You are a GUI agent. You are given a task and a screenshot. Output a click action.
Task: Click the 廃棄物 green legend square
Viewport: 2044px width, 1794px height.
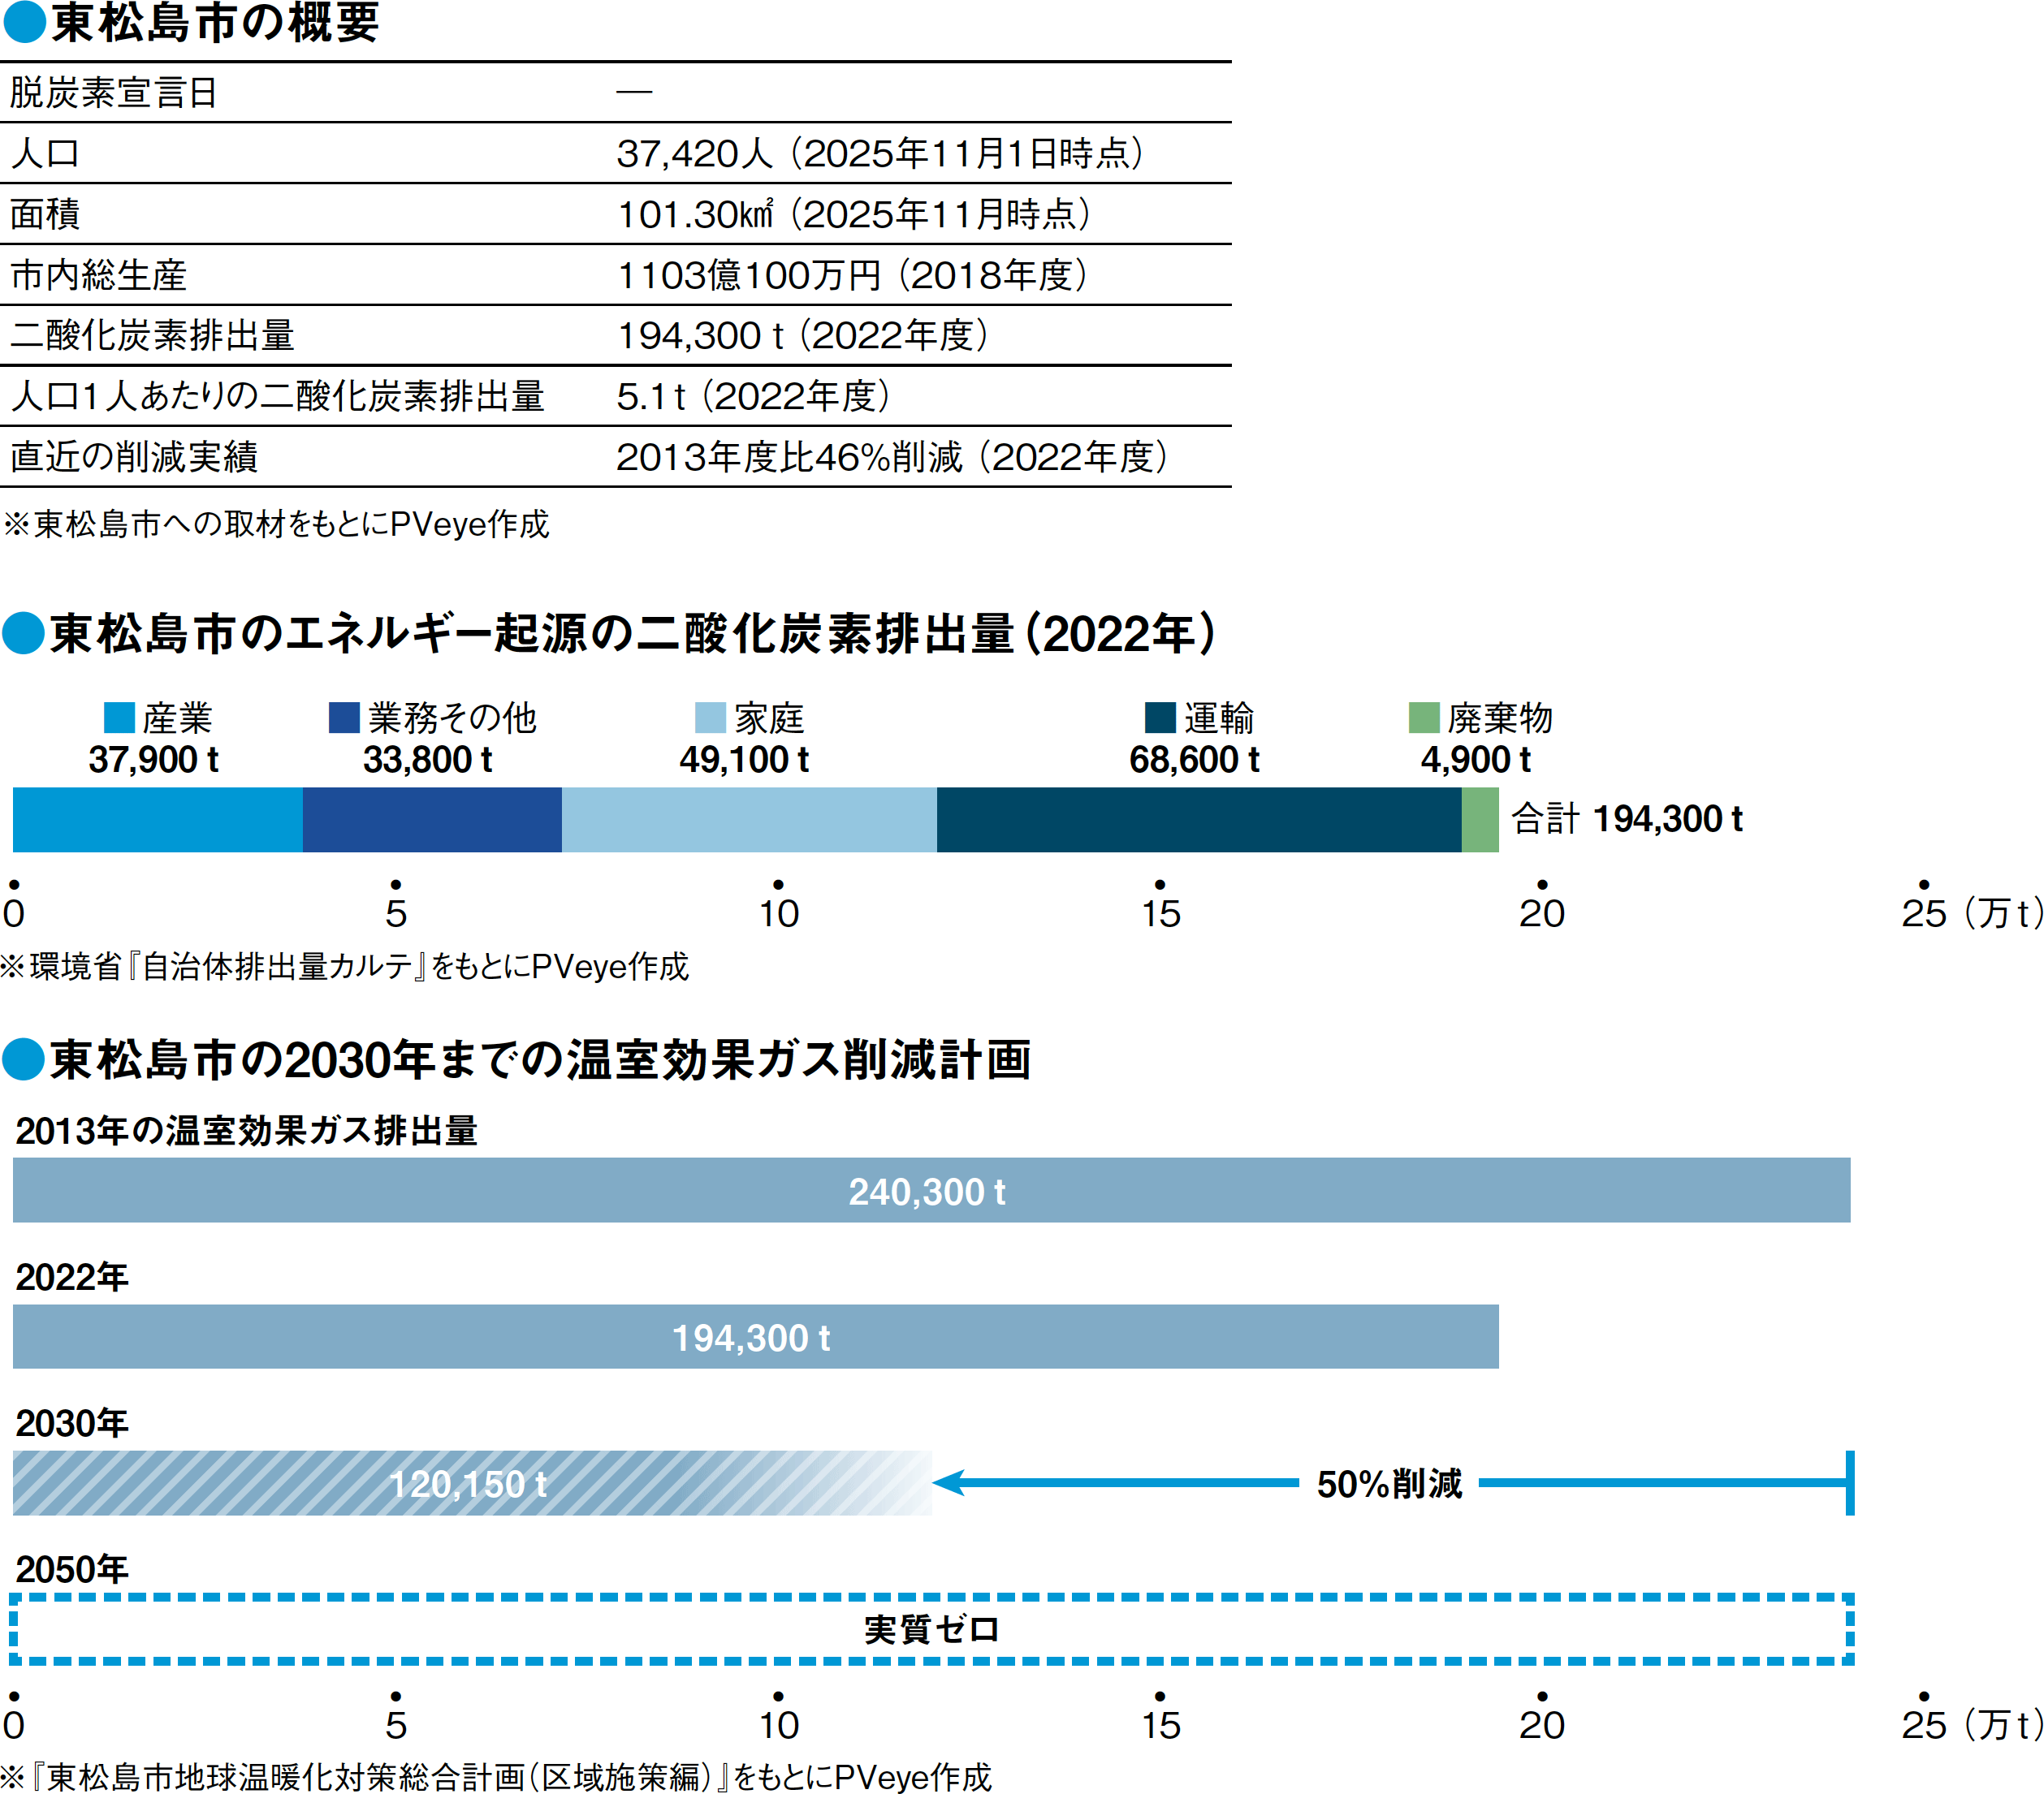click(x=1423, y=718)
